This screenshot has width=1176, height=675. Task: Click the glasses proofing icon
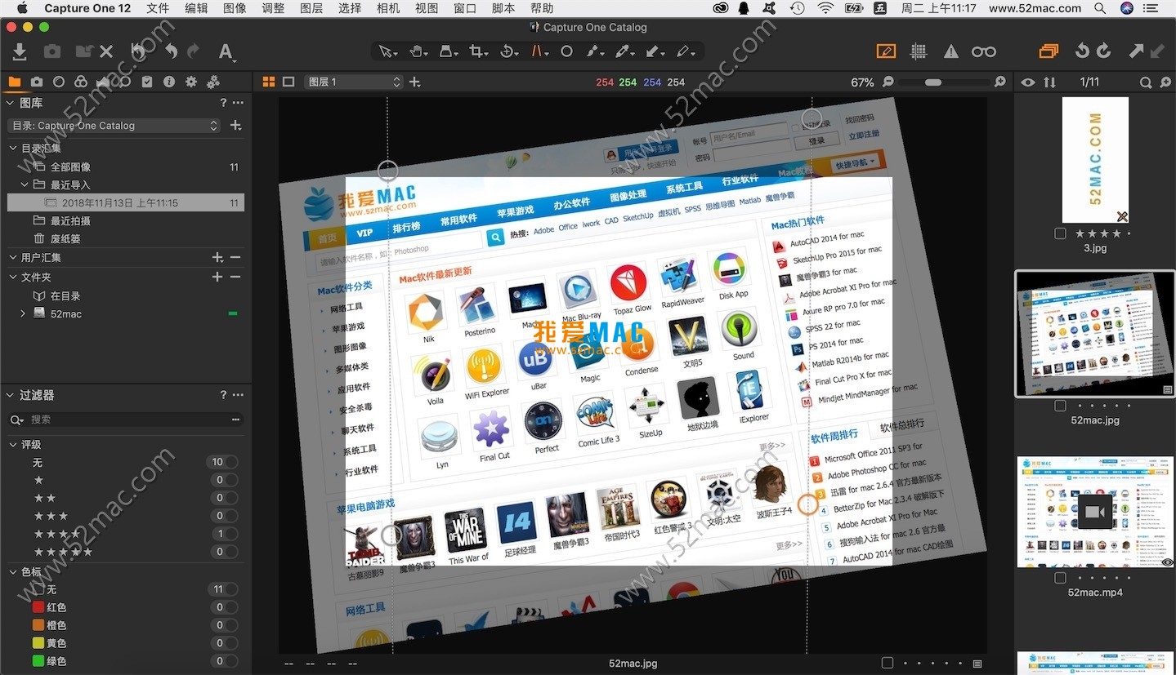[984, 51]
